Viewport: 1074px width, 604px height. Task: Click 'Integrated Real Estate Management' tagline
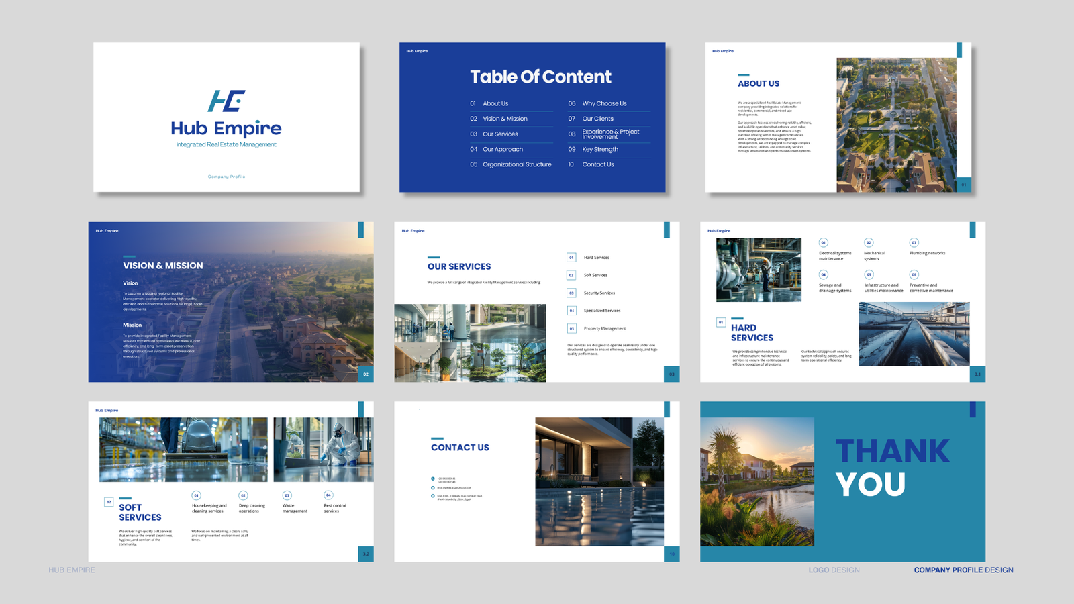(x=226, y=144)
